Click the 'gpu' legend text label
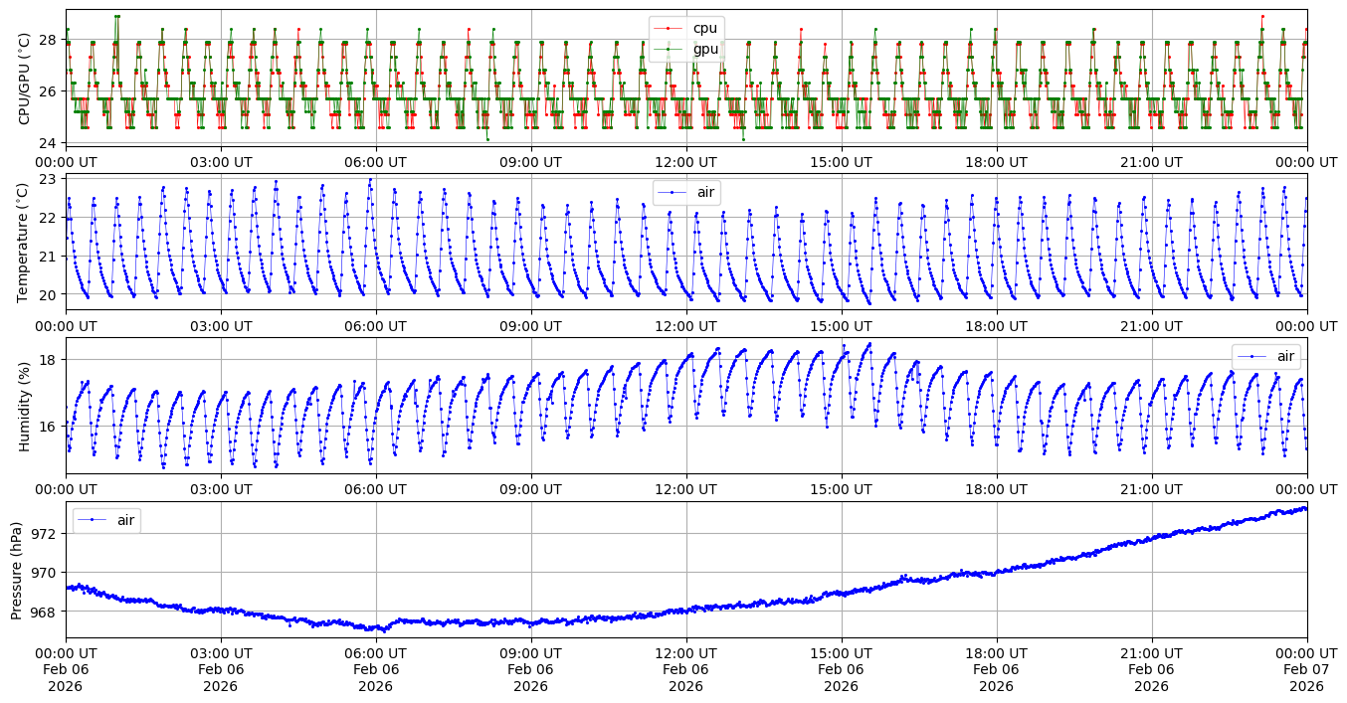1347x703 pixels. pos(704,49)
